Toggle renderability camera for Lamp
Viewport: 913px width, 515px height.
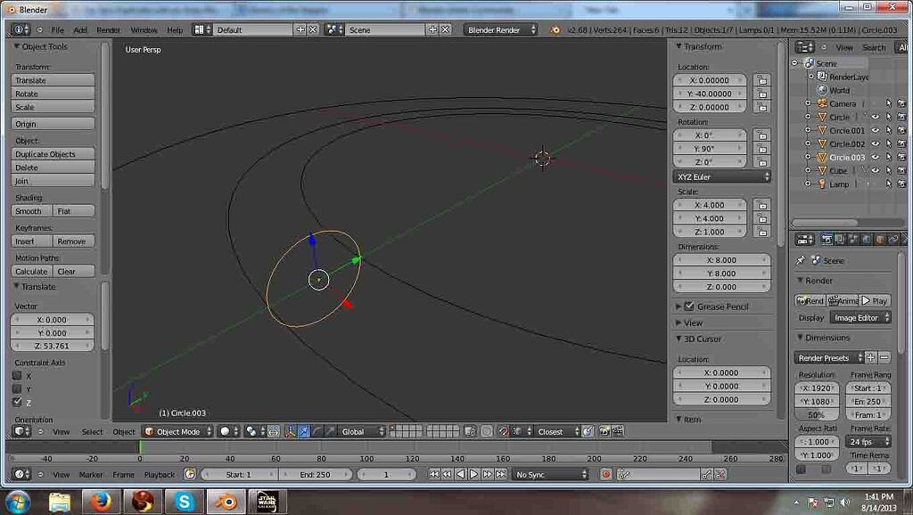902,184
